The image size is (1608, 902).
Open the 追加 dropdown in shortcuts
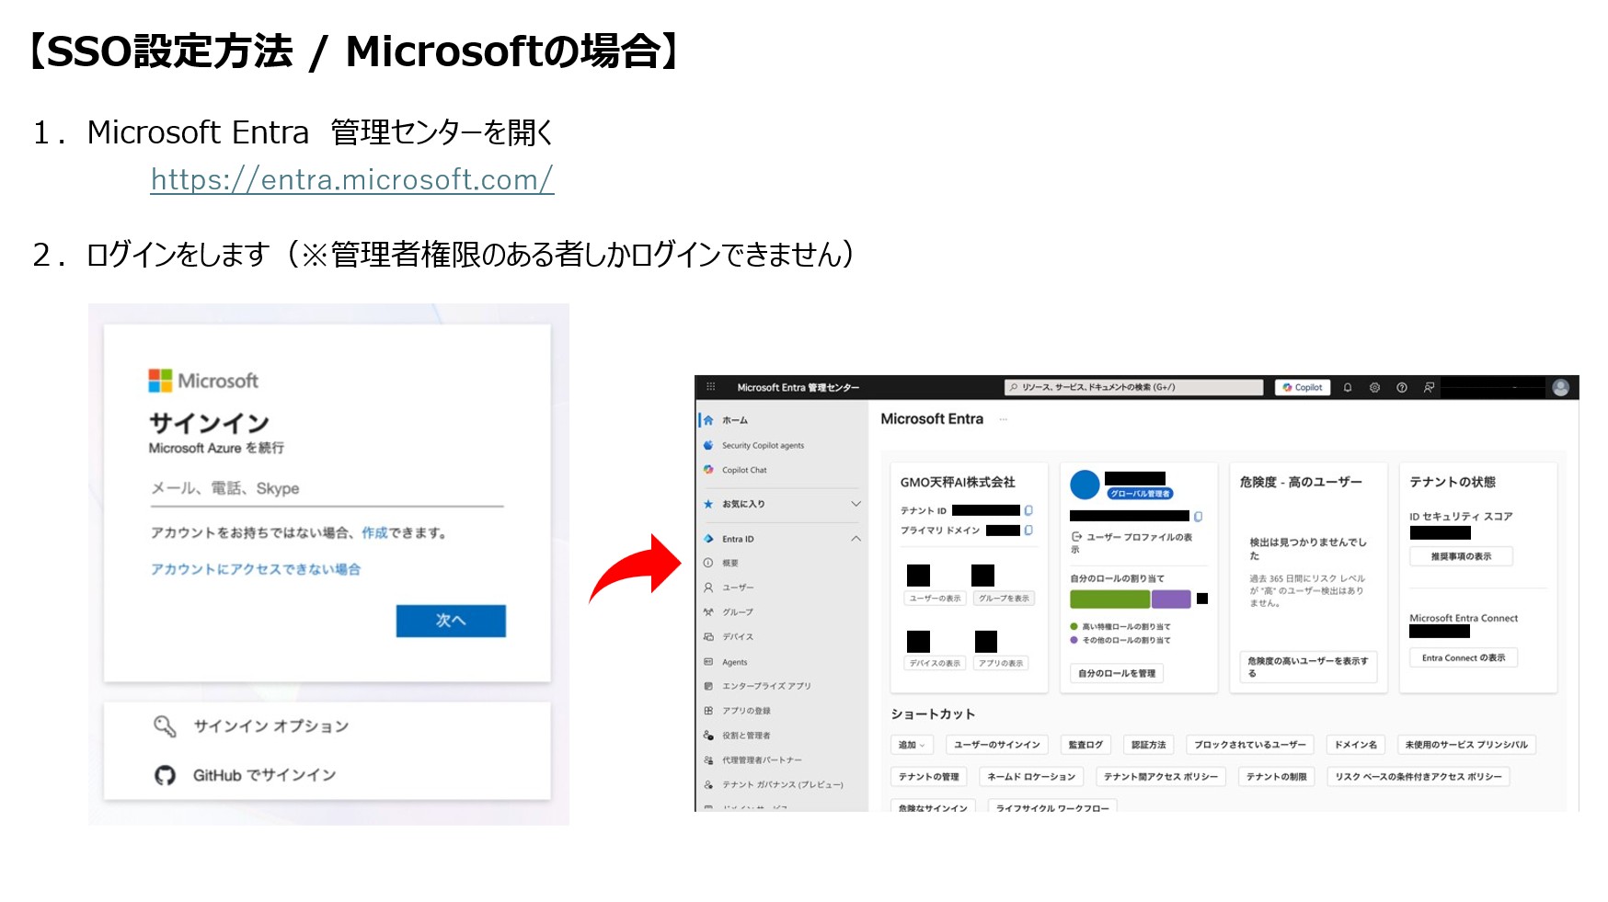912,745
